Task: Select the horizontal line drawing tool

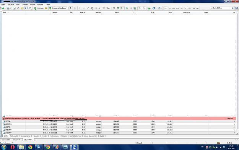Action: pos(84,8)
